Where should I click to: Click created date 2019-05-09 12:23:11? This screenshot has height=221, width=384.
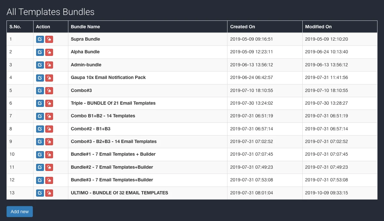click(x=252, y=52)
